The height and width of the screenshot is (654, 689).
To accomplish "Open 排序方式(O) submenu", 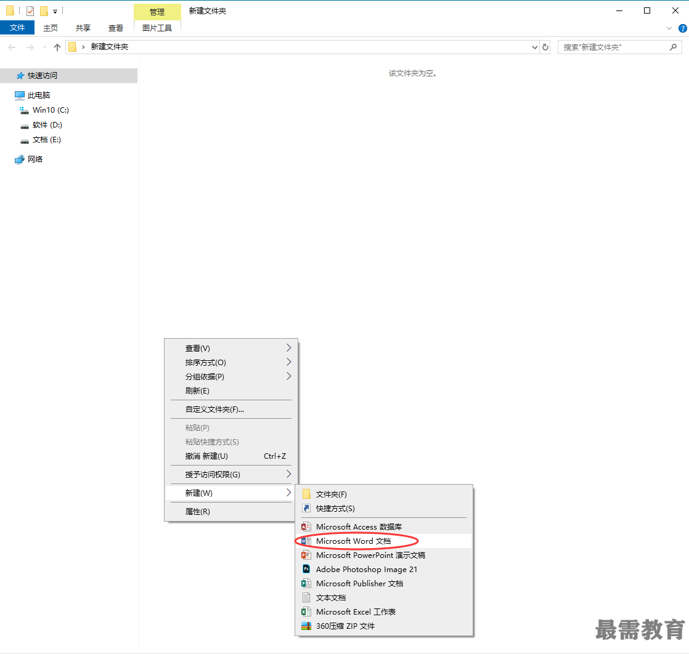I will (230, 362).
